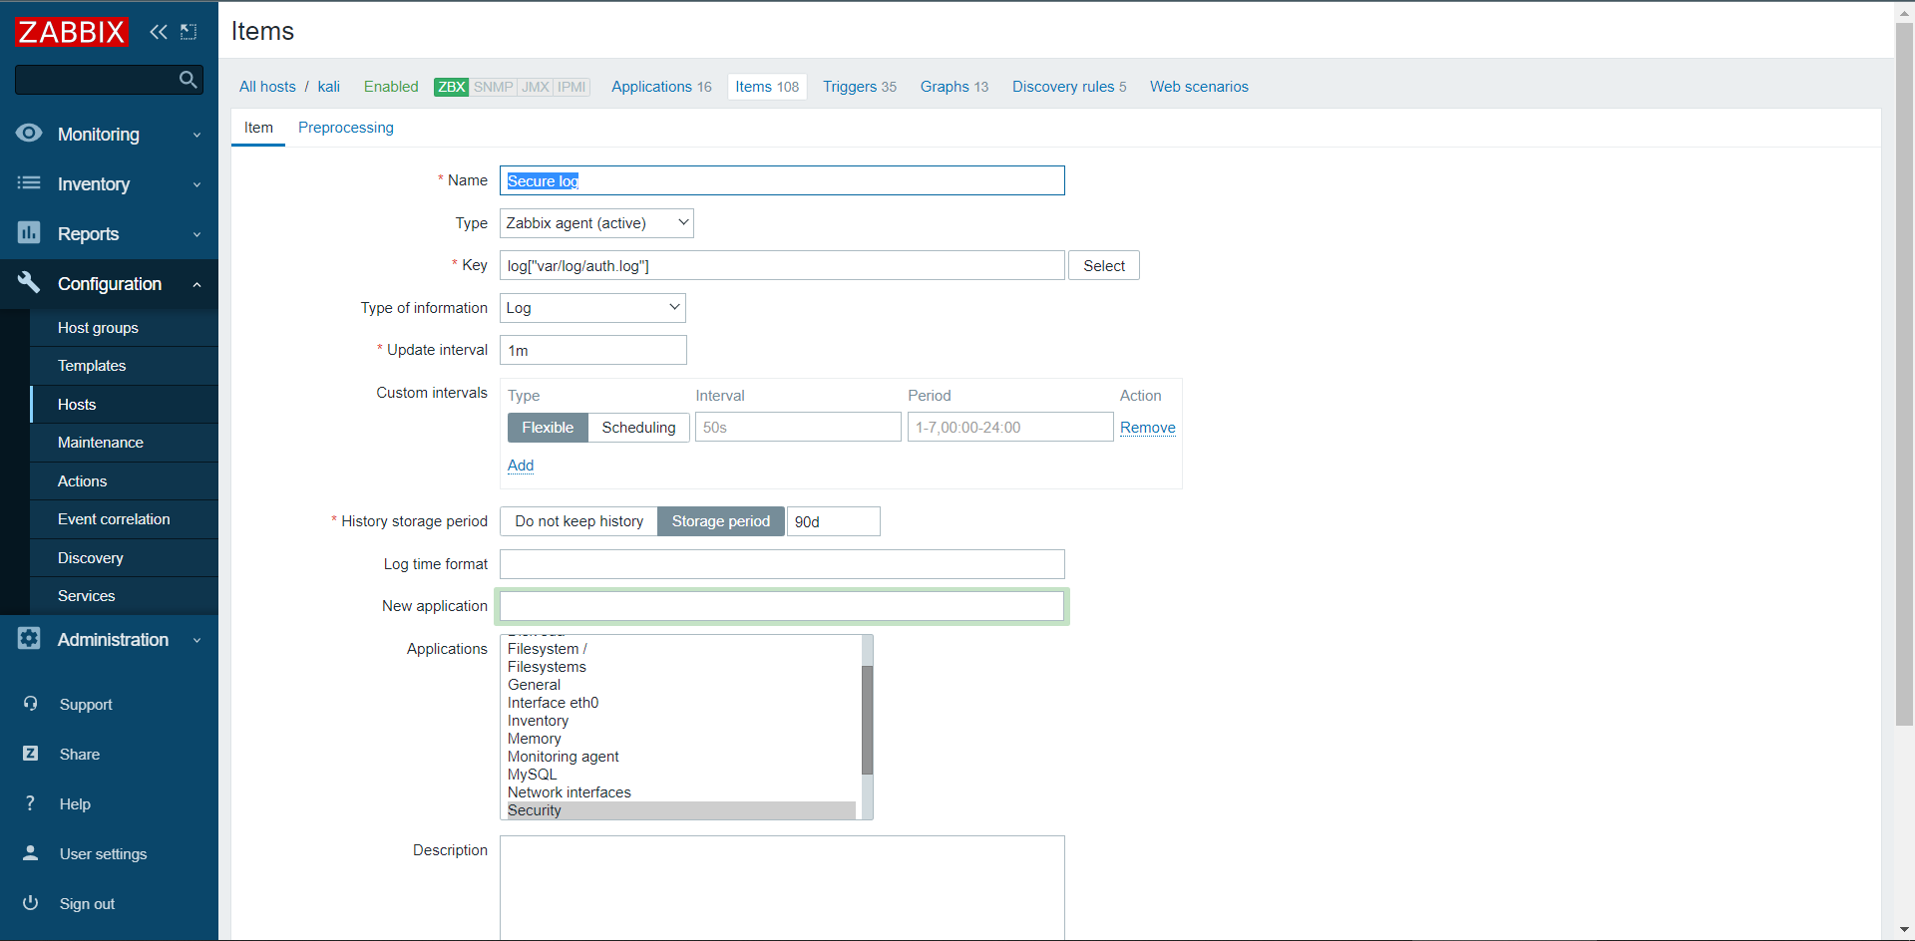Remove the custom interval row
1915x941 pixels.
tap(1147, 428)
